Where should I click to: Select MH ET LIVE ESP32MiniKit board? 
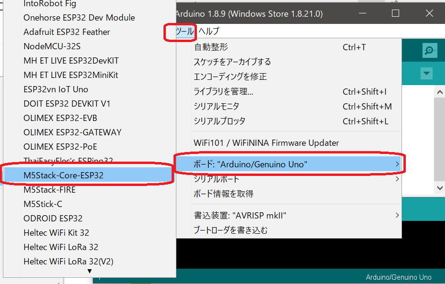89,75
